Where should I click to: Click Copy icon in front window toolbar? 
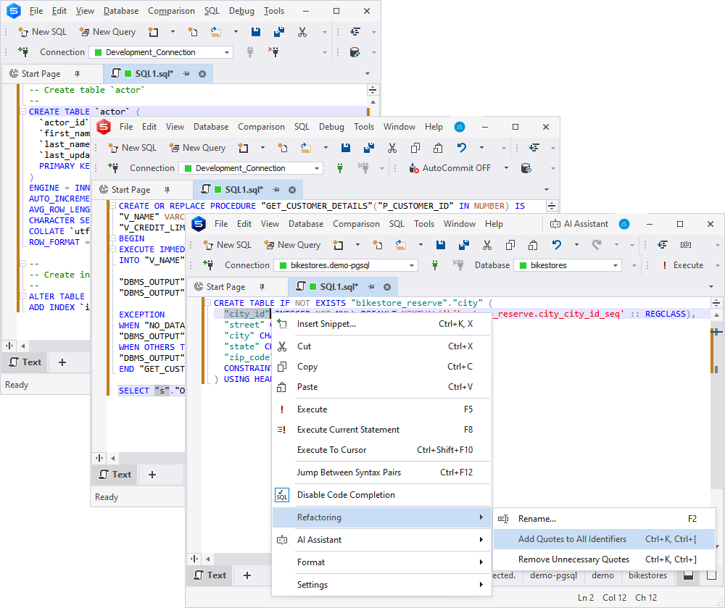510,245
